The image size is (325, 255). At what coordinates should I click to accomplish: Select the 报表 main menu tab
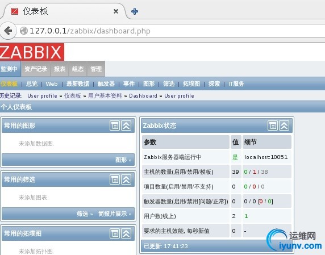[60, 69]
